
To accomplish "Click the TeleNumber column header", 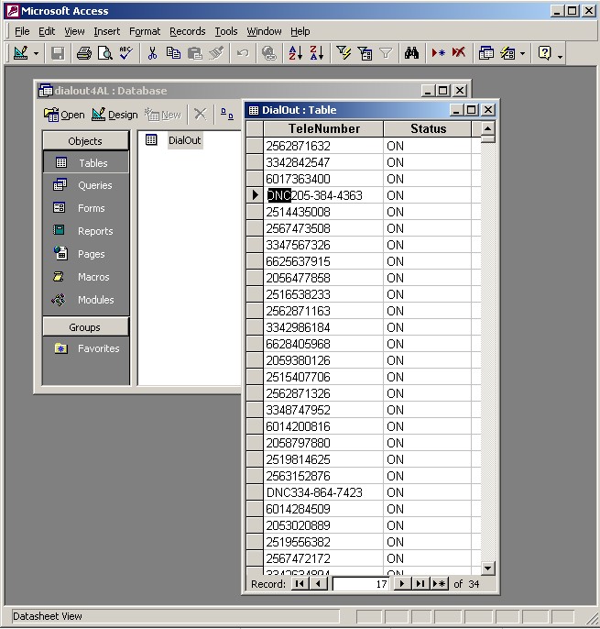I will click(x=323, y=128).
